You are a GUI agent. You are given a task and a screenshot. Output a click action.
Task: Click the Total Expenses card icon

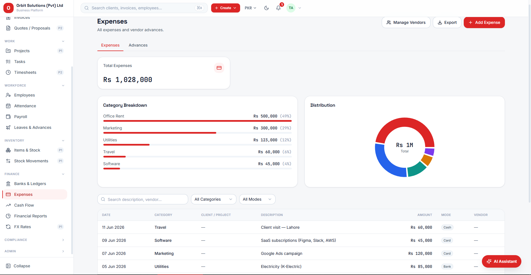tap(219, 68)
